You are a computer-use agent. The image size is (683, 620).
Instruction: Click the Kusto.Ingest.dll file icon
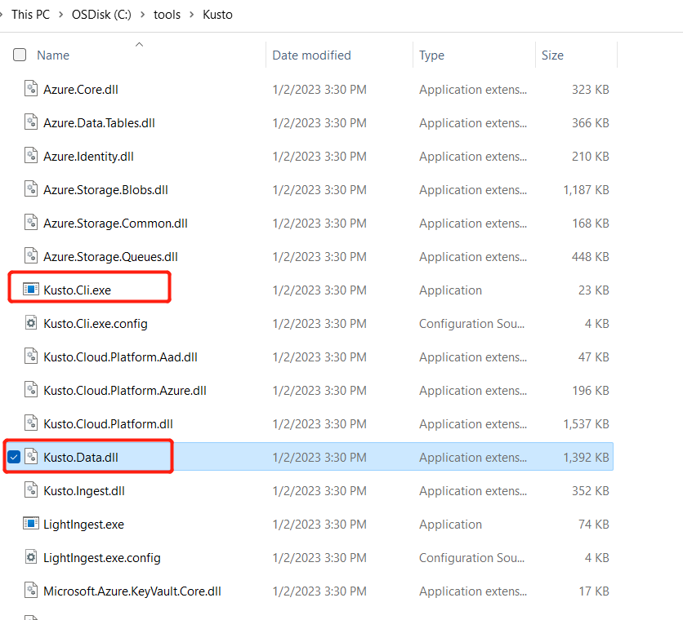31,490
